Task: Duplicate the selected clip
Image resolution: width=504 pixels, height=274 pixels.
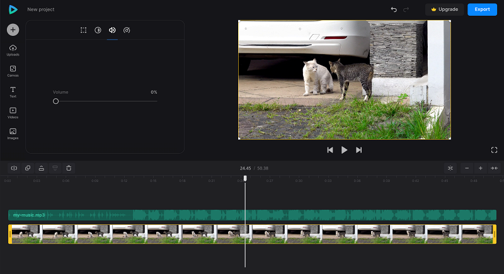Action: click(x=28, y=168)
